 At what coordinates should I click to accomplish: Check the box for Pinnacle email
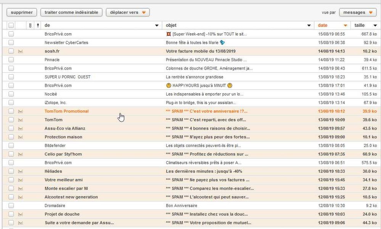[x=11, y=60]
